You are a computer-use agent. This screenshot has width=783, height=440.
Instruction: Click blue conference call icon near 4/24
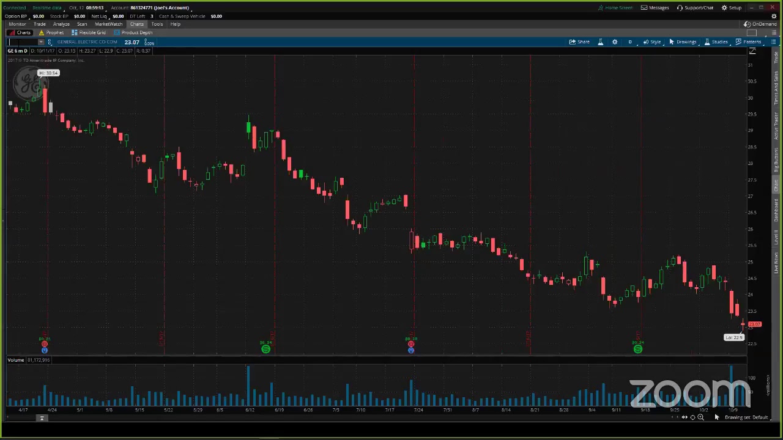click(44, 351)
